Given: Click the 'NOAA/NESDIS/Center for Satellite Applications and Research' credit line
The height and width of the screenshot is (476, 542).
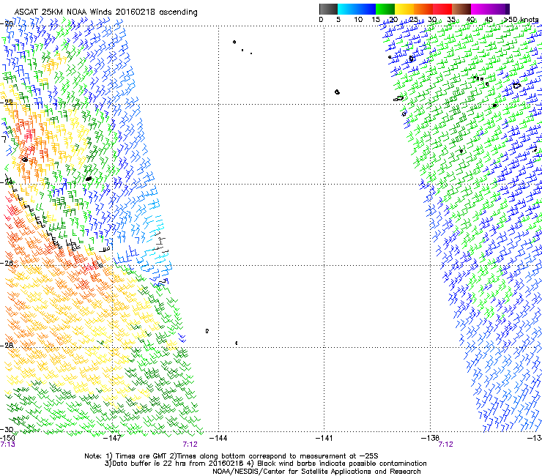Looking at the screenshot, I should coord(316,472).
